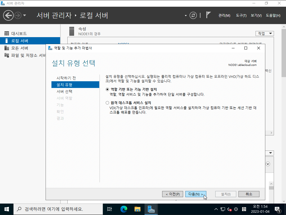Click the scroll down arrow of main window

(x=284, y=201)
